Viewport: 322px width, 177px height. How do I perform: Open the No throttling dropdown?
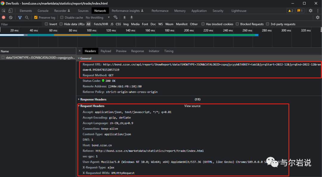(x=97, y=18)
